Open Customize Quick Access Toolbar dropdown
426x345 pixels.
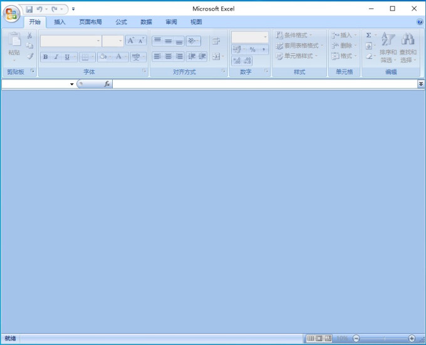[x=73, y=9]
